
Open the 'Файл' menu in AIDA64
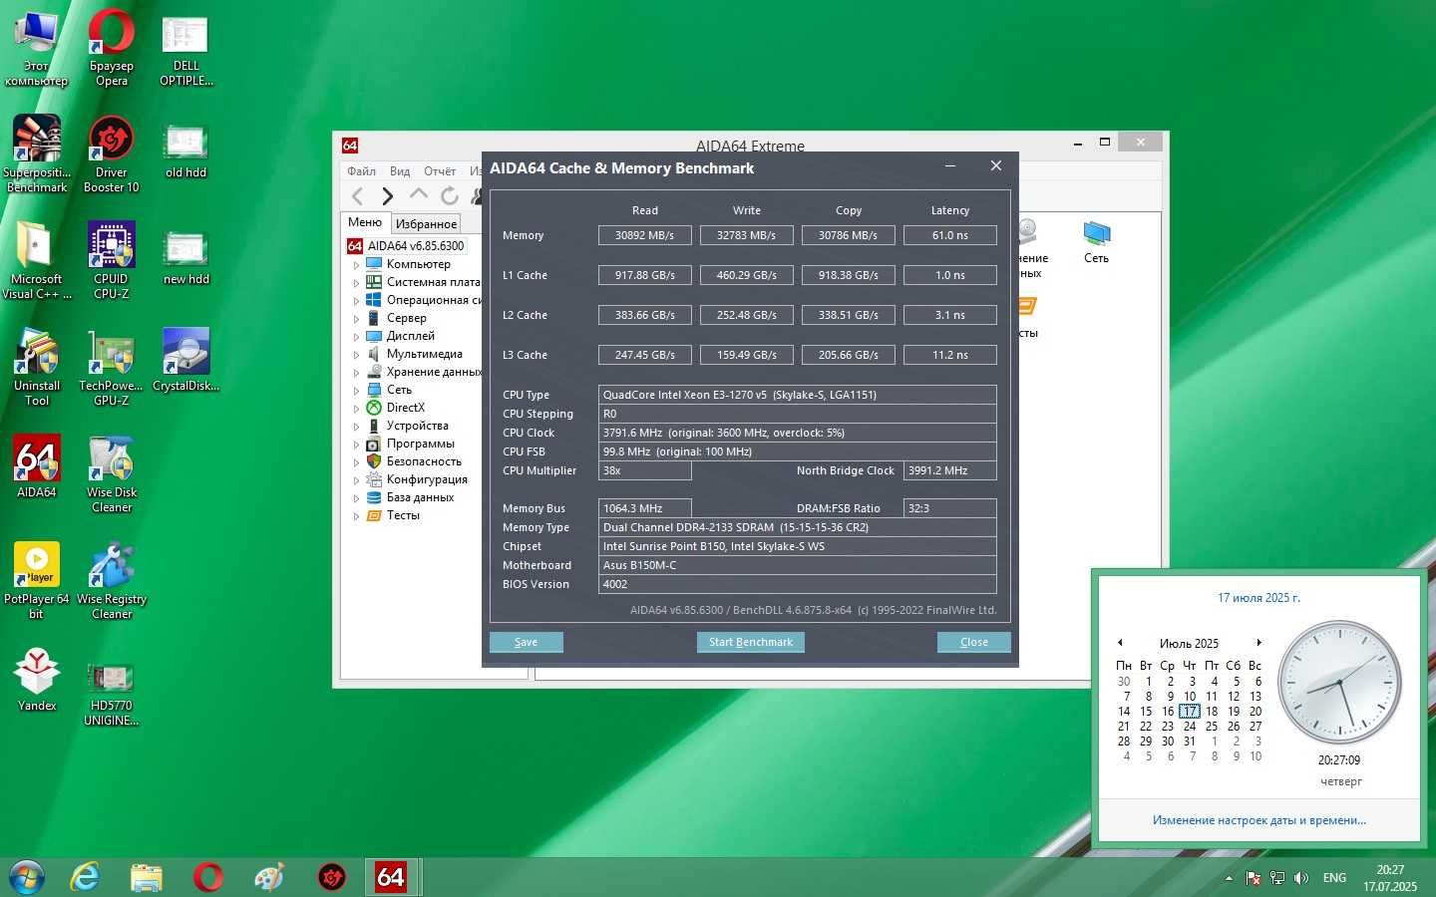[x=361, y=171]
